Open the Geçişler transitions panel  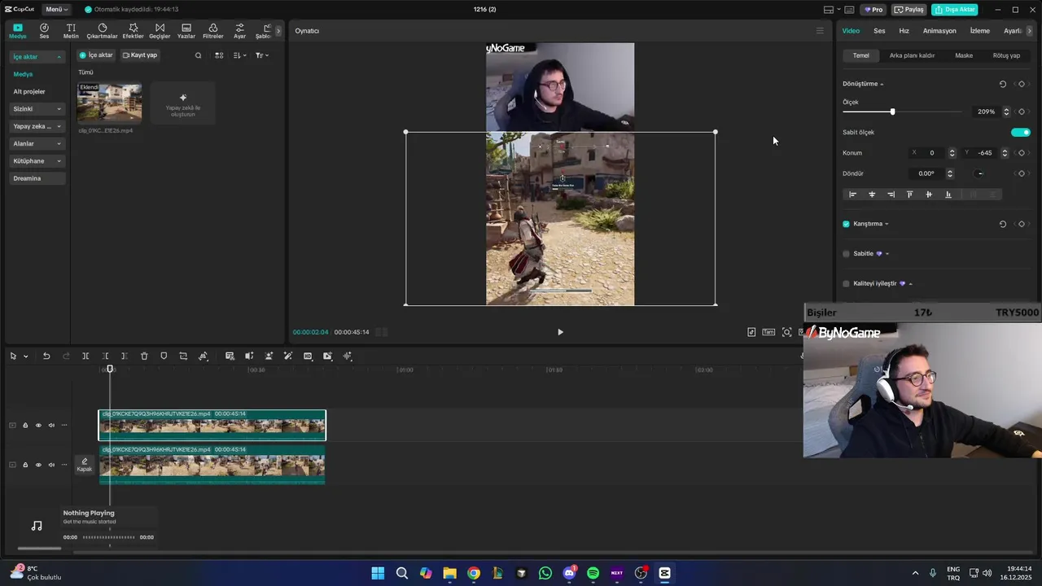[x=160, y=31]
